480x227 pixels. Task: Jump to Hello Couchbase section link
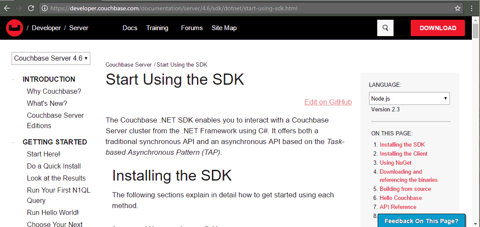point(401,198)
